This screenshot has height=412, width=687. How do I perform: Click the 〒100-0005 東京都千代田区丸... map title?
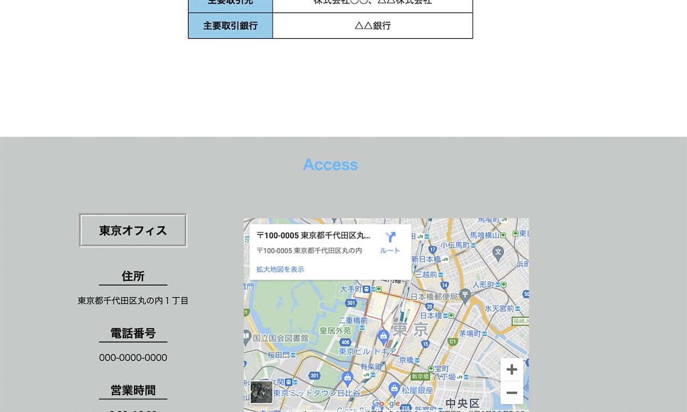pyautogui.click(x=314, y=235)
